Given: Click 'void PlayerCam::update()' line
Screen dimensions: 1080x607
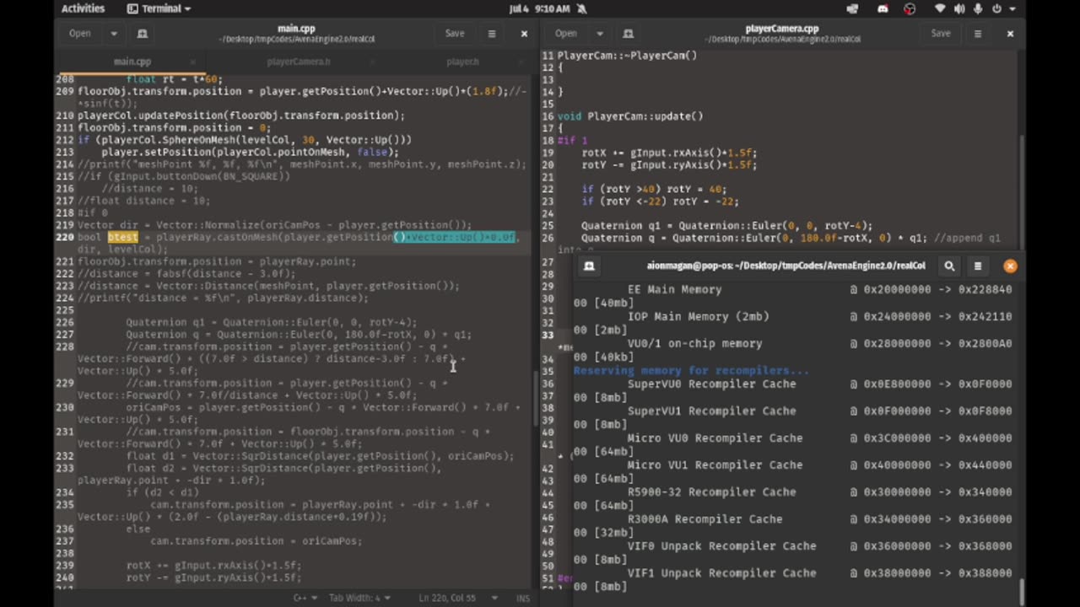Looking at the screenshot, I should pyautogui.click(x=630, y=116).
